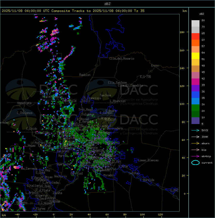Select the green 30 dBZ color swatch
The width and height of the screenshot is (215, 218).
195,107
